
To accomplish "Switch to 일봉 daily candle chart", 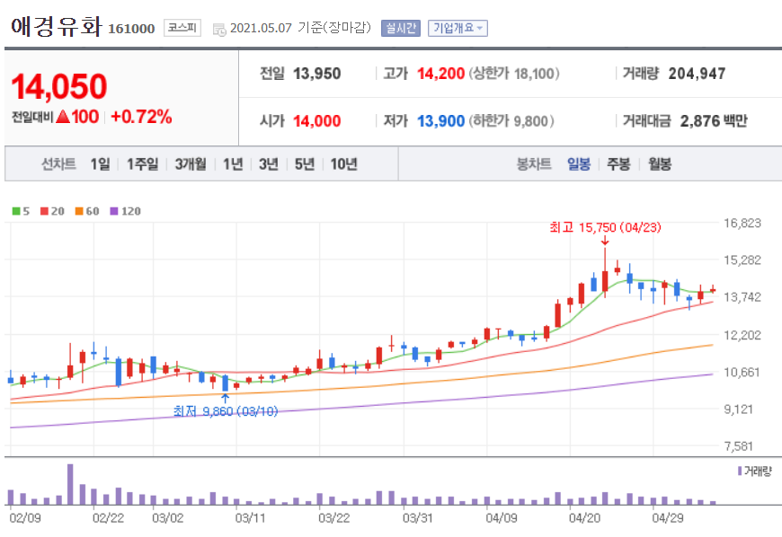I will pyautogui.click(x=579, y=164).
